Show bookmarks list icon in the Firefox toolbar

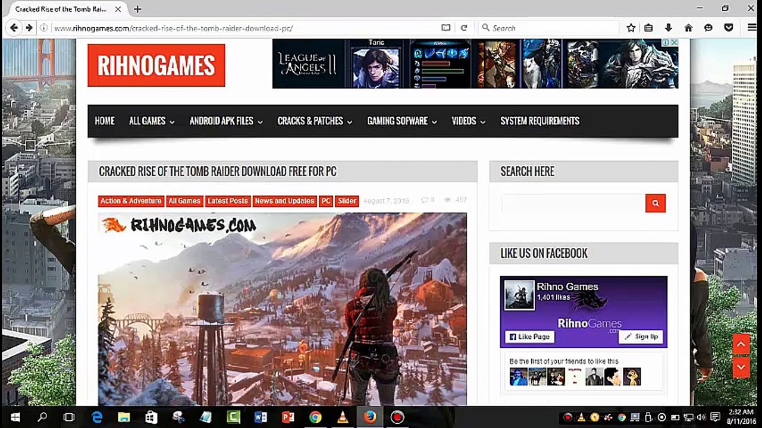point(648,28)
